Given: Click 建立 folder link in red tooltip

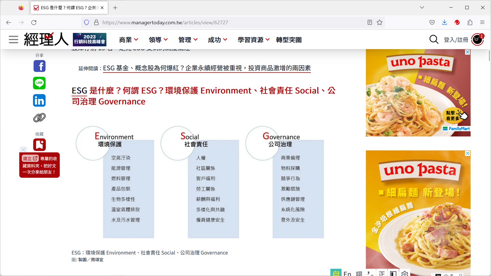Looking at the screenshot, I should pyautogui.click(x=30, y=158).
